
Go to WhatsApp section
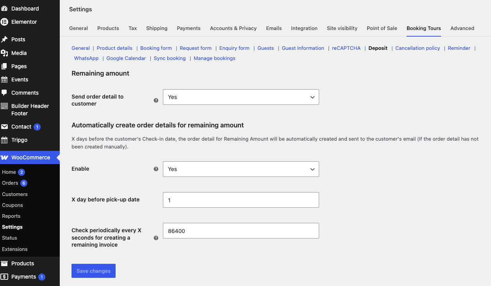coord(86,58)
